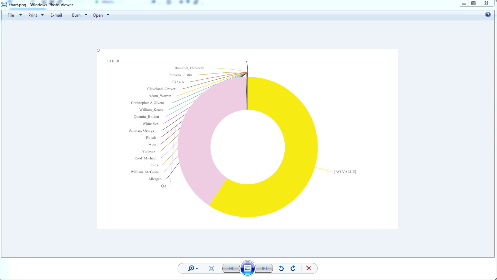The width and height of the screenshot is (497, 280).
Task: Click the QA chart label
Action: (x=164, y=186)
